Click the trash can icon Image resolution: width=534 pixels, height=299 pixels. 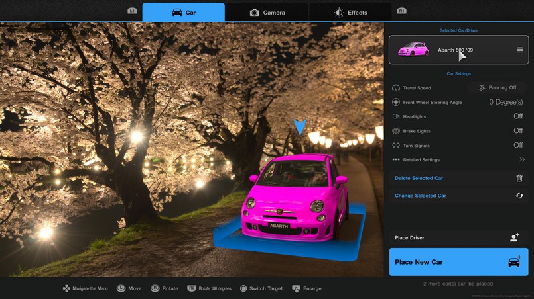click(x=519, y=178)
